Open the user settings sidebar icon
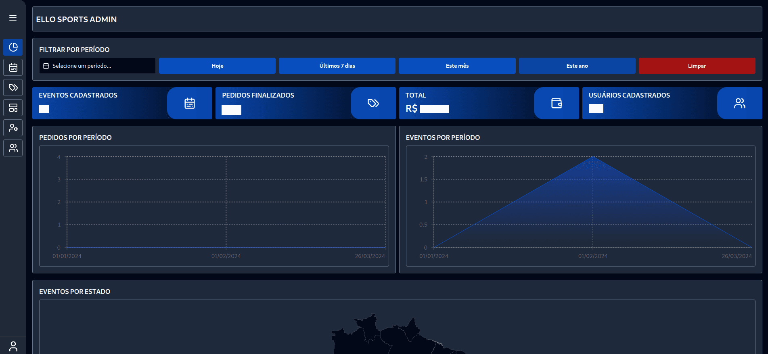Image resolution: width=768 pixels, height=354 pixels. (13, 128)
